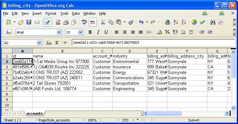
Task: Align text right
Action: (133, 32)
